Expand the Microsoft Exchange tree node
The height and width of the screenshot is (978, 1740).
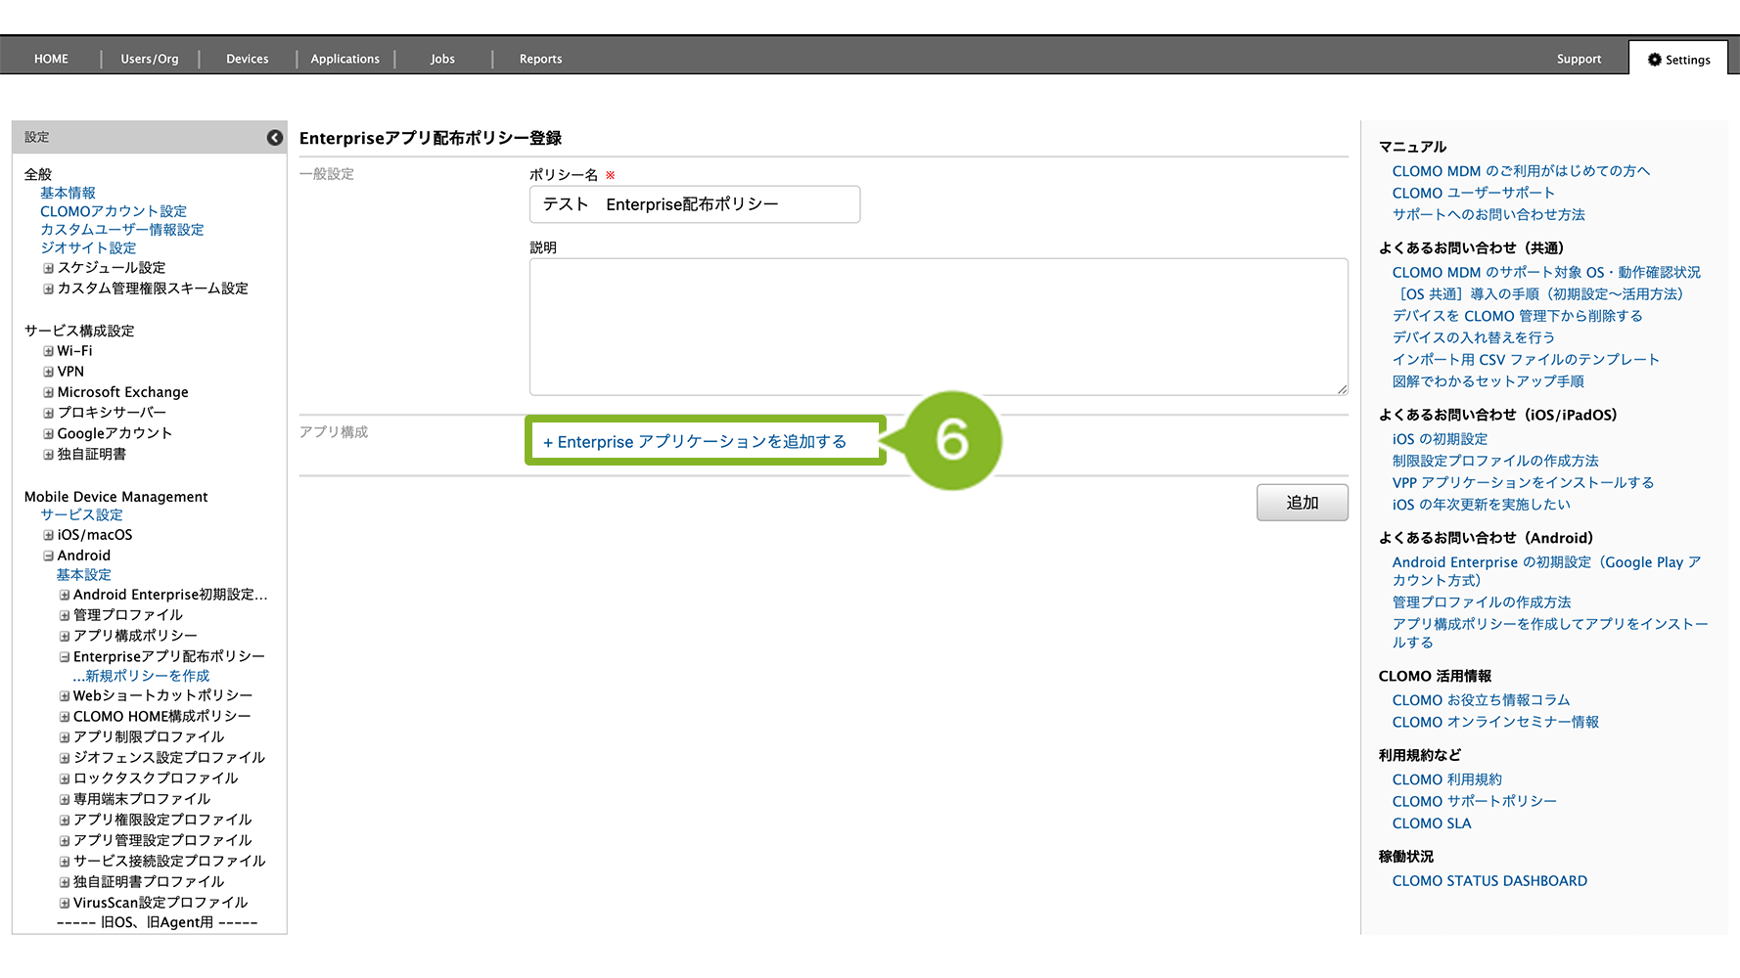click(48, 392)
